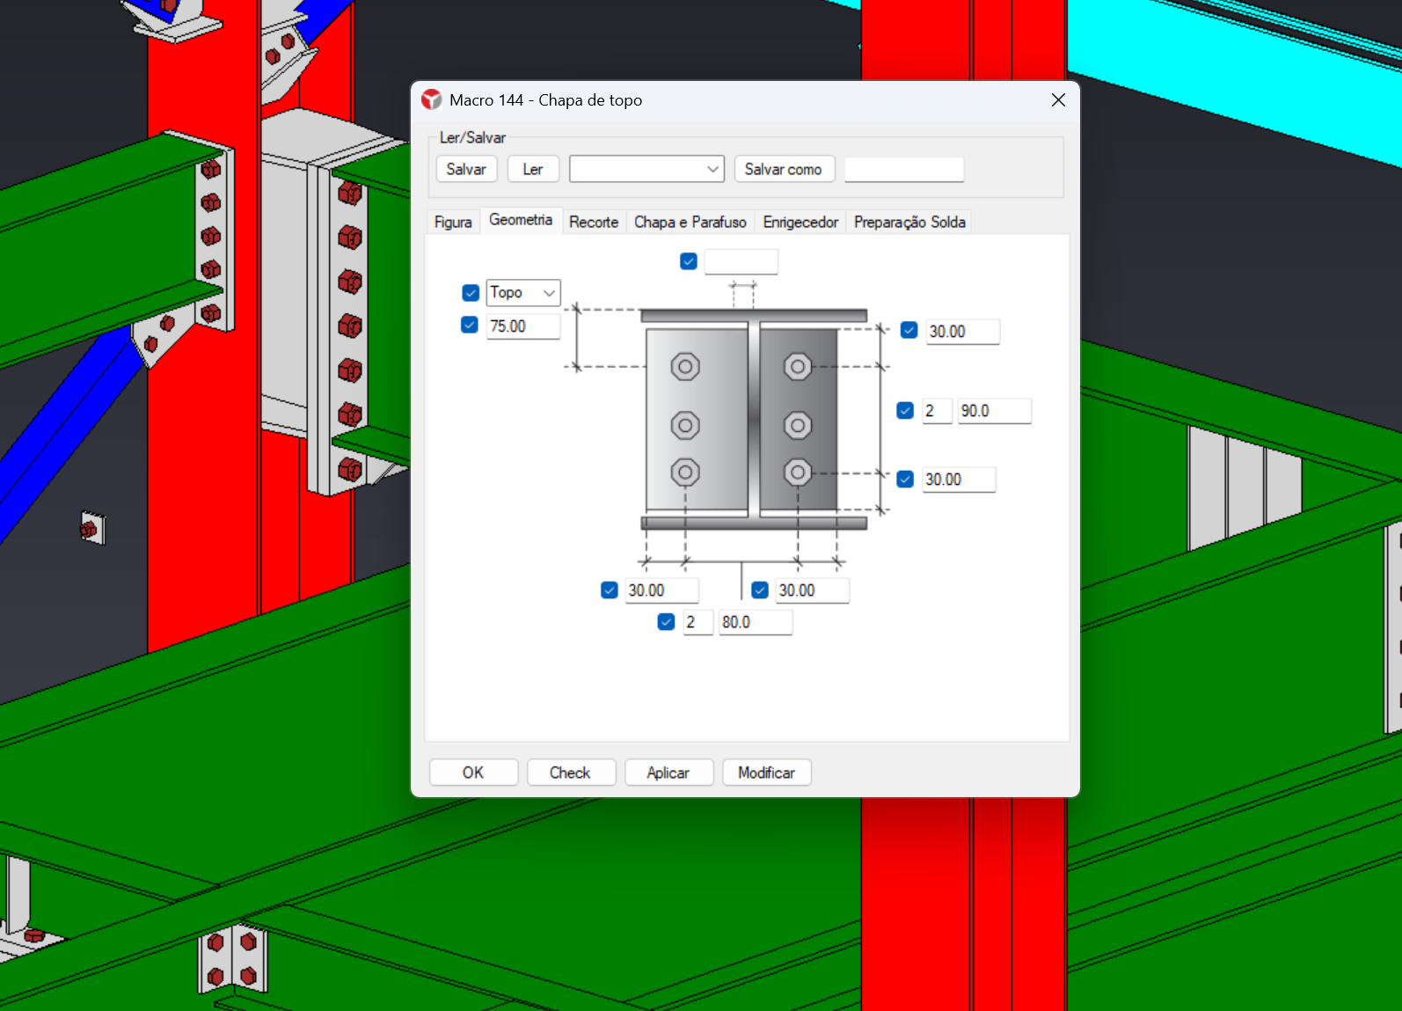Screen dimensions: 1402x1011
Task: Click the Salvar button
Action: [466, 169]
